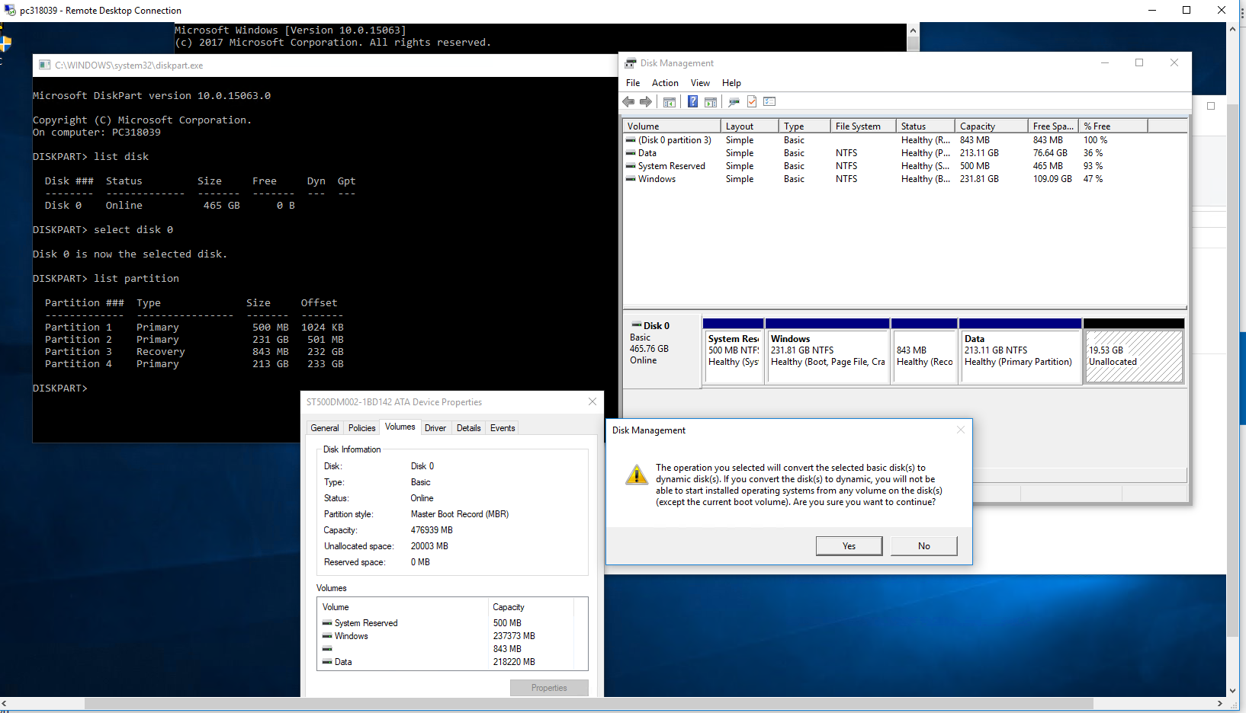This screenshot has height=713, width=1246.
Task: Click the Remote Desktop Connection title icon
Action: 10,10
